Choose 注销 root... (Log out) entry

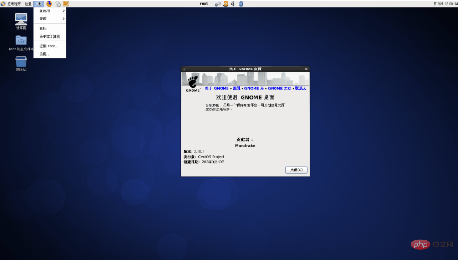tap(50, 46)
